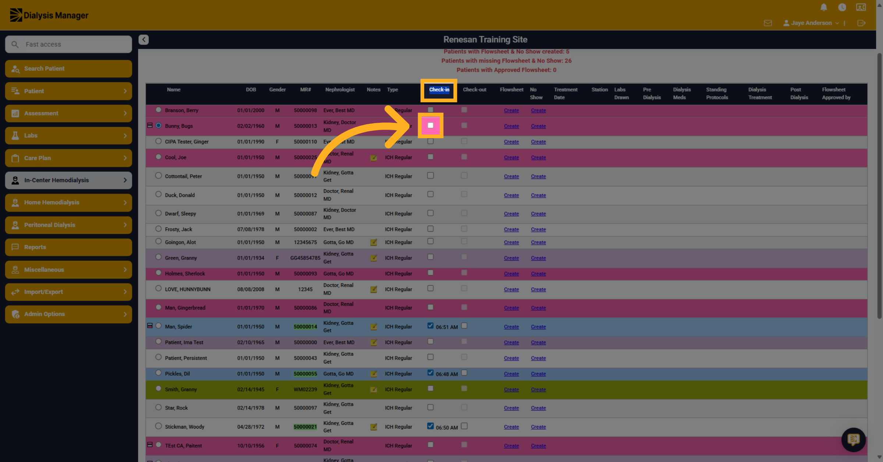
Task: Collapse the row expander for TEst CA, Paitent
Action: click(x=150, y=445)
